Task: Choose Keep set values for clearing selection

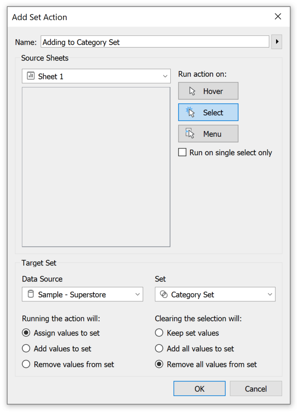Action: 159,333
